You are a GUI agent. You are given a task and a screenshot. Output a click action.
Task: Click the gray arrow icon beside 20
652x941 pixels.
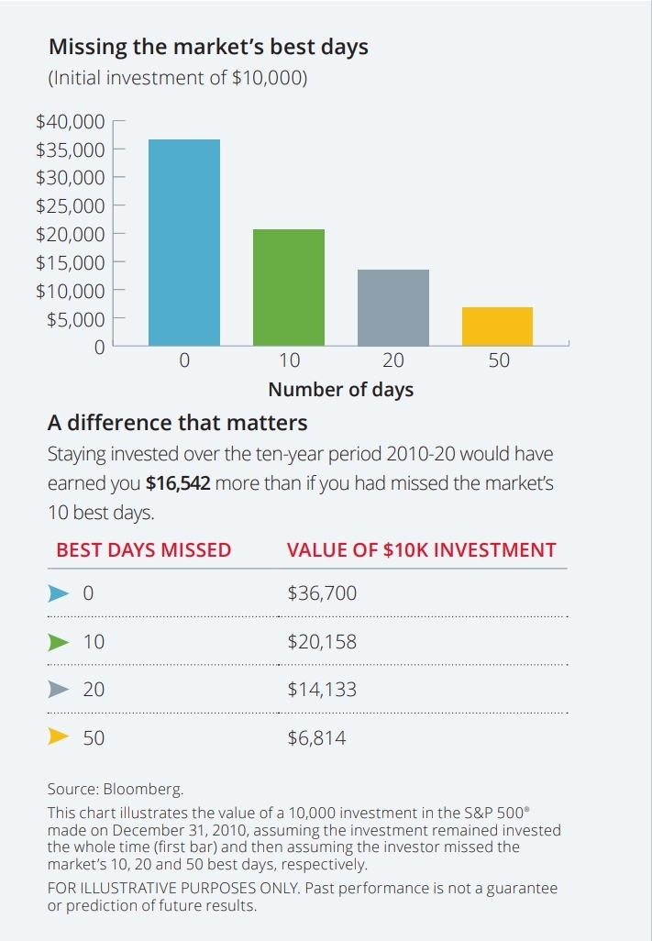pyautogui.click(x=59, y=689)
